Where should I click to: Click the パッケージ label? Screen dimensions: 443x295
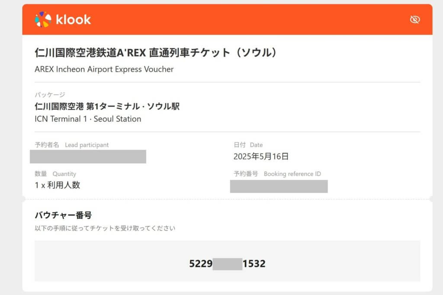[x=50, y=95]
